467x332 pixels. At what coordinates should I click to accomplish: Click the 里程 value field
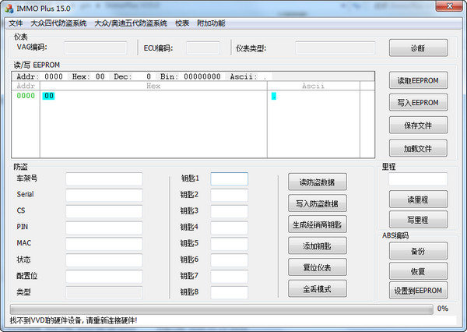click(418, 179)
